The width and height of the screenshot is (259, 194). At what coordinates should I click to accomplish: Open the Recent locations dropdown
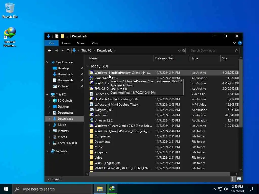pyautogui.click(x=63, y=51)
